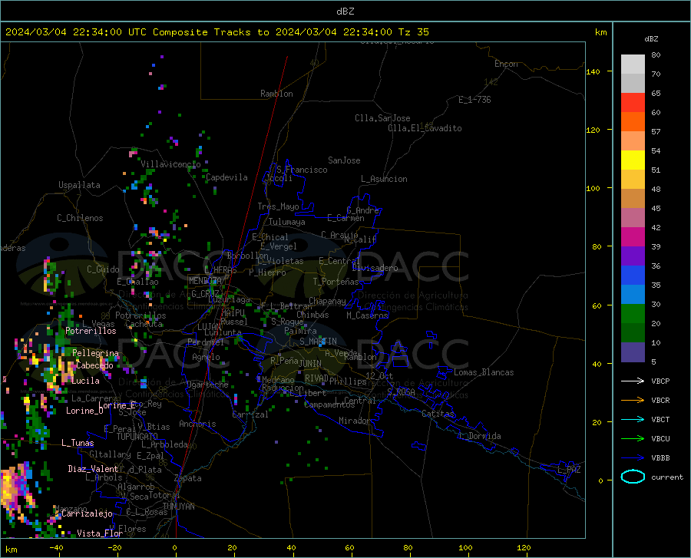Screen dimensions: 691x558
Task: Select the blue 36 dBZ color swatch
Action: coord(633,276)
